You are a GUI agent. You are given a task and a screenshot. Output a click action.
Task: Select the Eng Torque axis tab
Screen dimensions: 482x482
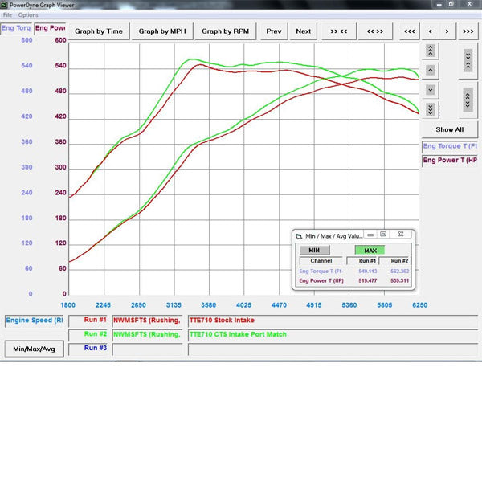(16, 28)
